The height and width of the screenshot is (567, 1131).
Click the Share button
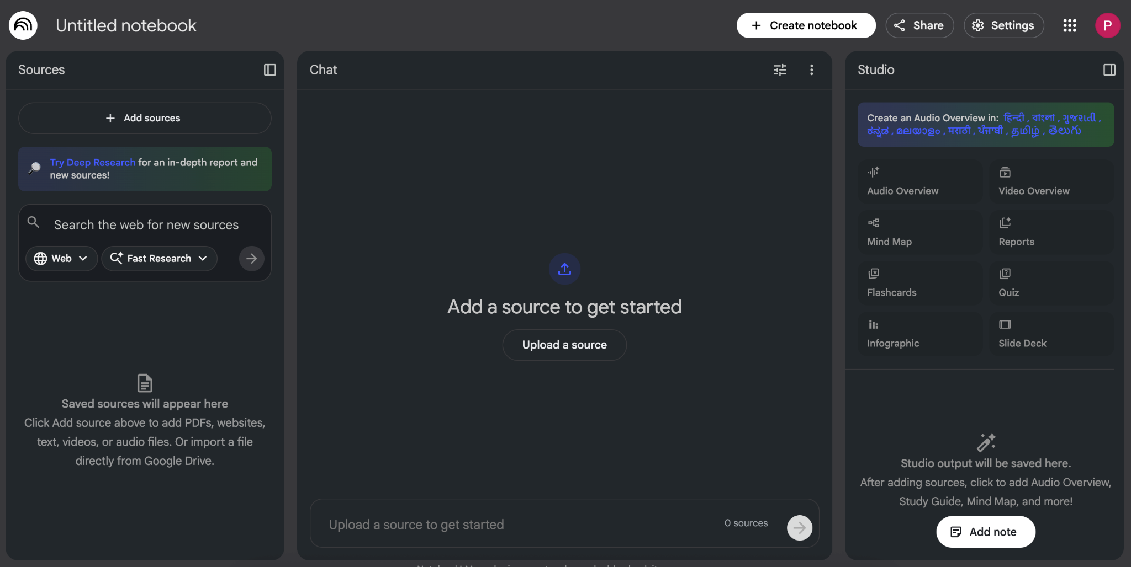coord(919,25)
